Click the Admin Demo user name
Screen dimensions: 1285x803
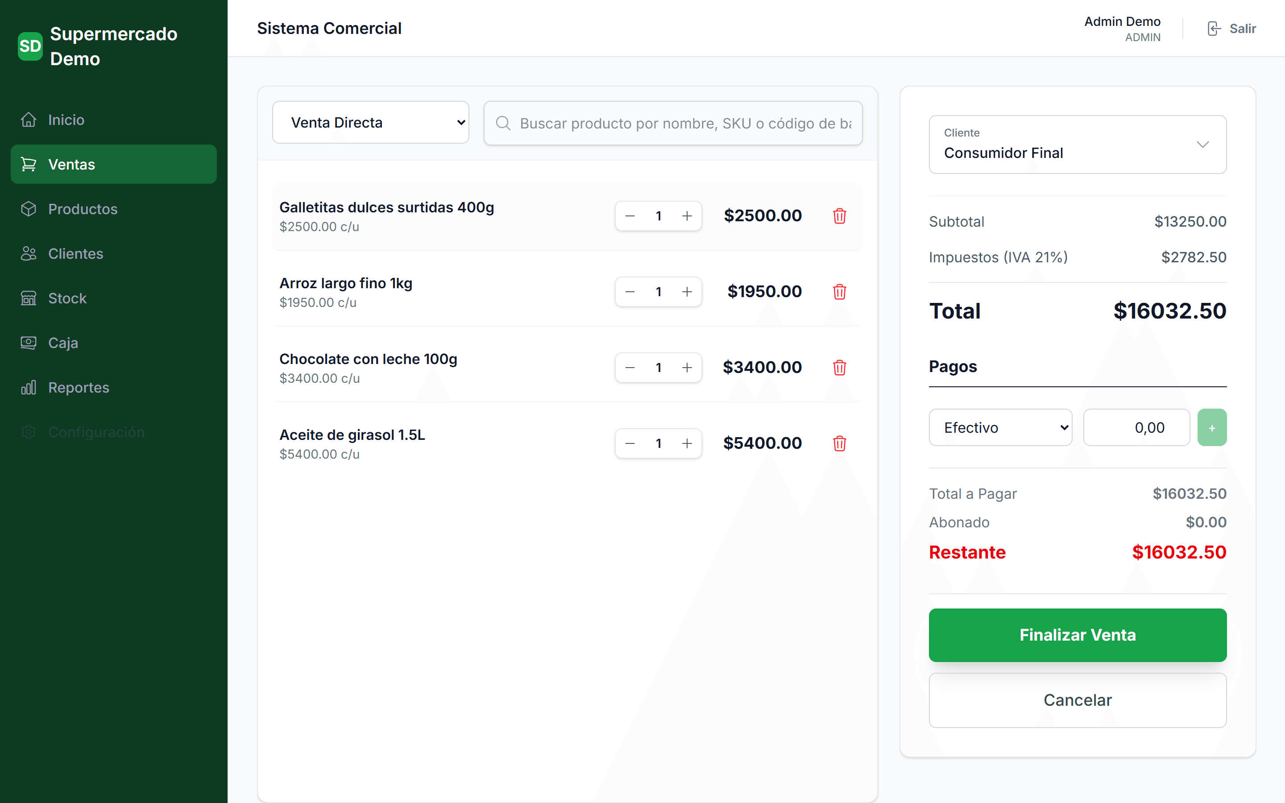pyautogui.click(x=1122, y=22)
